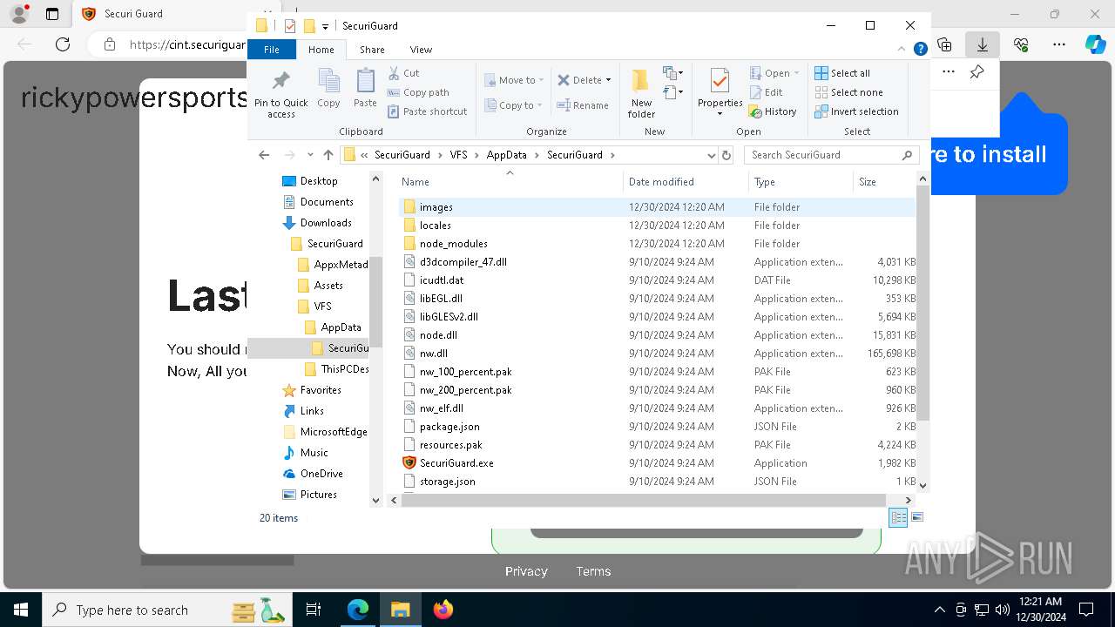Go up one folder level

328,155
